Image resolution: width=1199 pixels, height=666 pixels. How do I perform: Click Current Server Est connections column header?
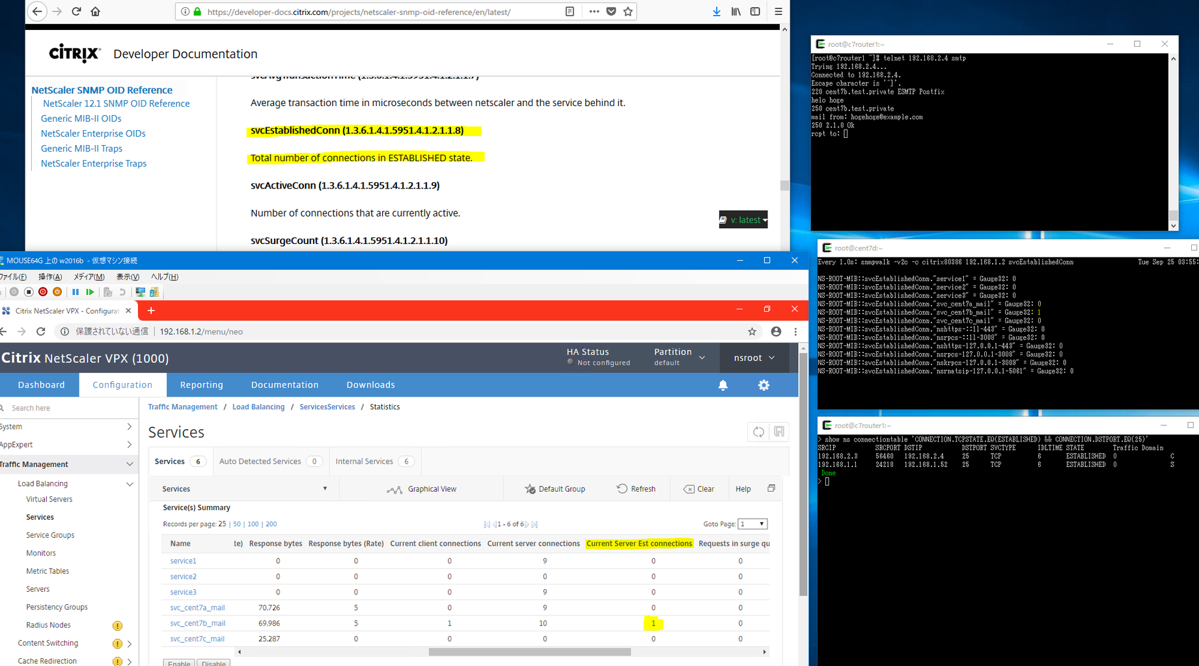click(639, 544)
